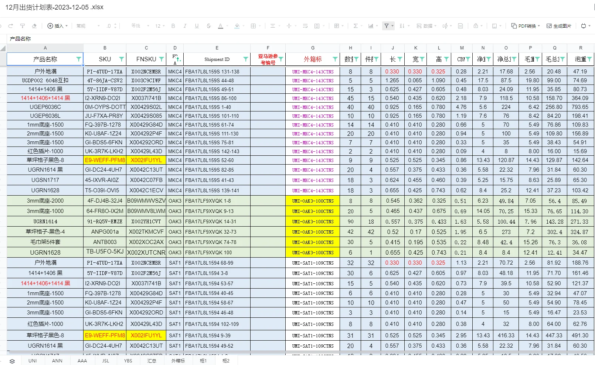Click the fill color bucket swatch
Screen dimensions: 595x365
237,26
